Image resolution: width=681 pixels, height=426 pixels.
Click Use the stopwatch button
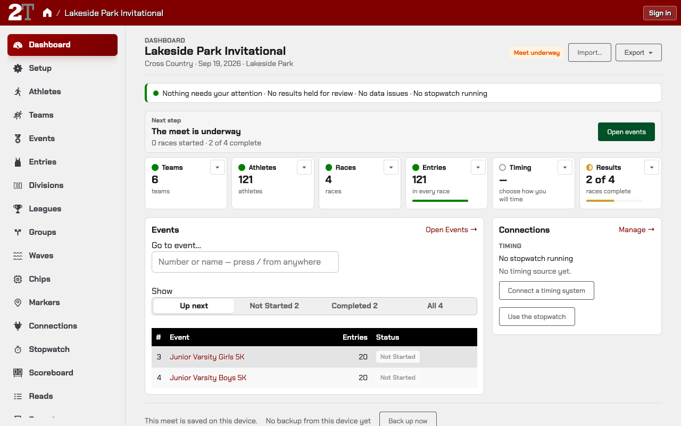pyautogui.click(x=537, y=317)
